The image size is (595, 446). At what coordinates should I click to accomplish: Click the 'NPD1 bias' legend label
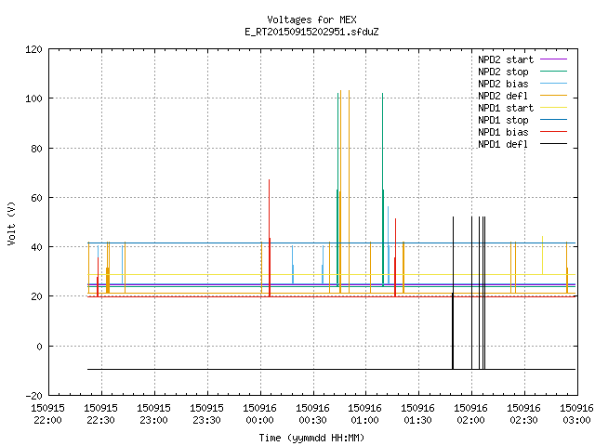tap(503, 132)
